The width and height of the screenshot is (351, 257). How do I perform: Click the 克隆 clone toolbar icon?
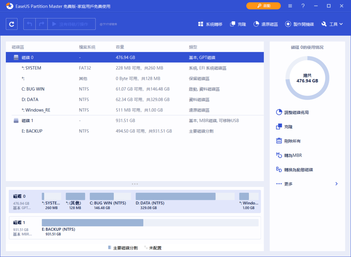coord(238,24)
